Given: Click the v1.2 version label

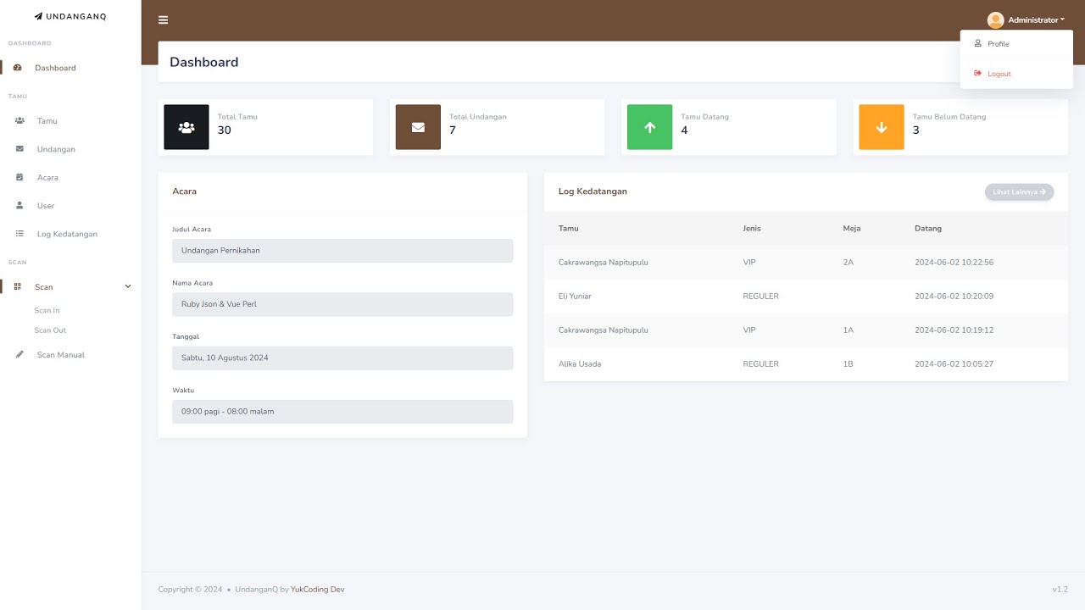Looking at the screenshot, I should 1060,590.
